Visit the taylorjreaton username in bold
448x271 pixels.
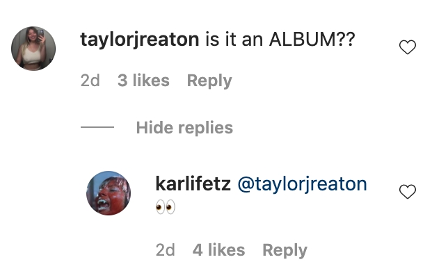pyautogui.click(x=140, y=40)
